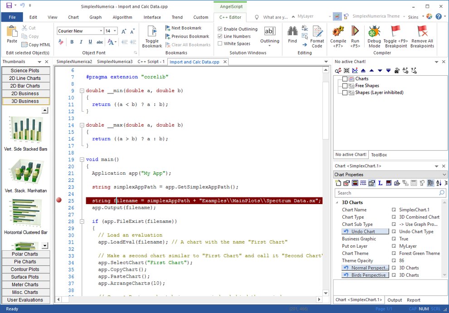The height and width of the screenshot is (313, 449).
Task: Check the Charts tree checkbox
Action: pyautogui.click(x=345, y=79)
